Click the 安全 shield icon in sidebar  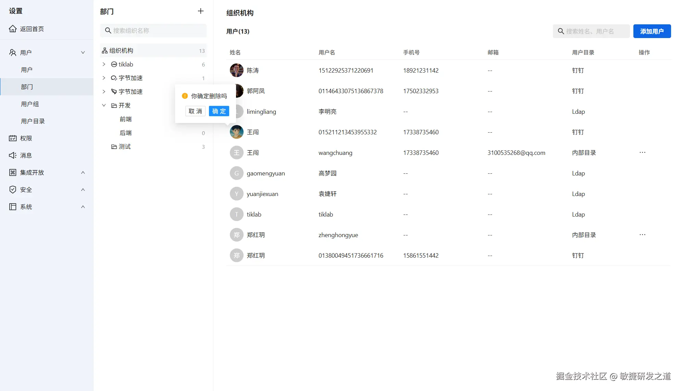click(x=13, y=190)
